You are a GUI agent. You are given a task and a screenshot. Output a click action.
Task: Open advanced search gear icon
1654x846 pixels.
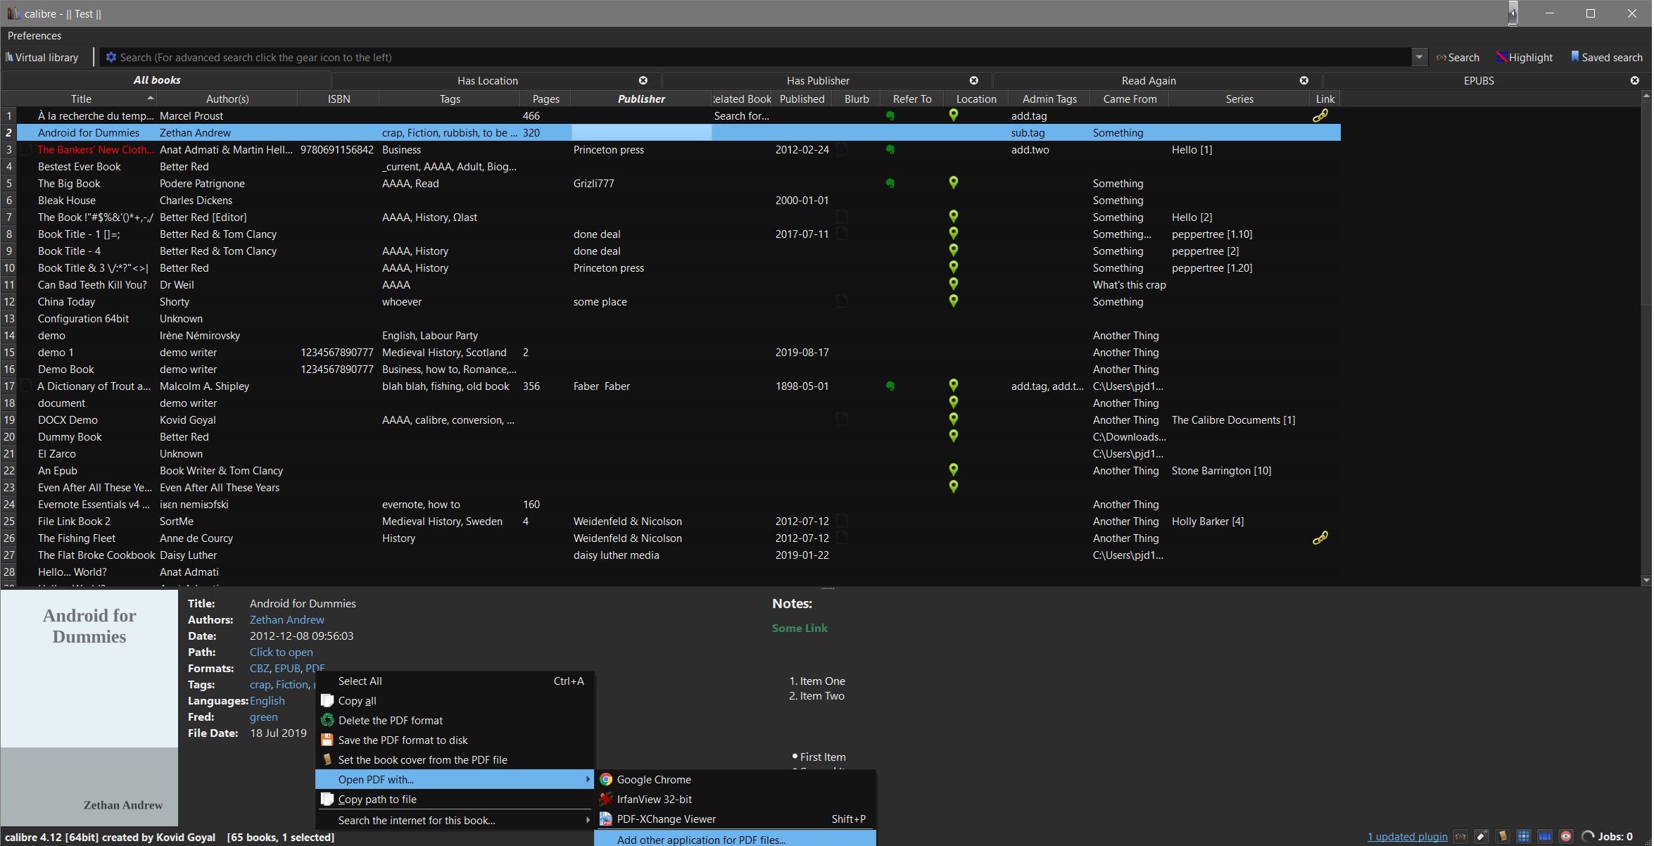coord(111,58)
